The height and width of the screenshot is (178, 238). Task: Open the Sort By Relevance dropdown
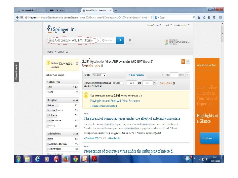(99, 75)
